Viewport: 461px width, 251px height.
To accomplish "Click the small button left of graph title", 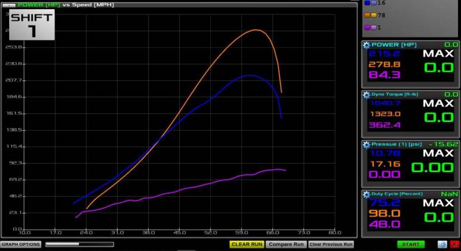I will 9,5.
